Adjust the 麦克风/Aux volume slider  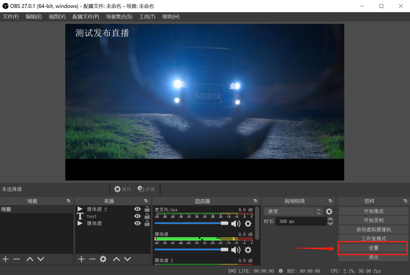191,223
